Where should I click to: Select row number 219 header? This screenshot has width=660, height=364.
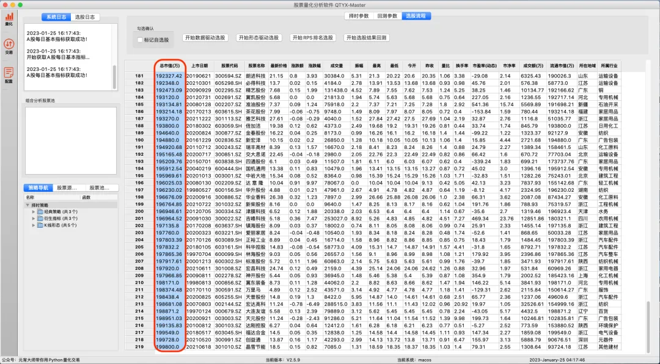139,347
